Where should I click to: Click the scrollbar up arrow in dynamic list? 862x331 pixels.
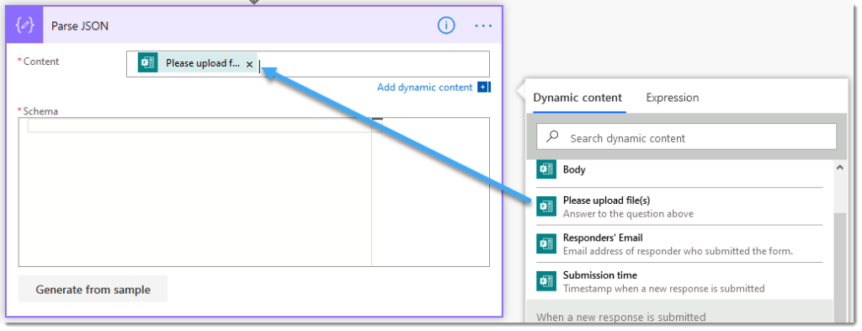pos(839,167)
